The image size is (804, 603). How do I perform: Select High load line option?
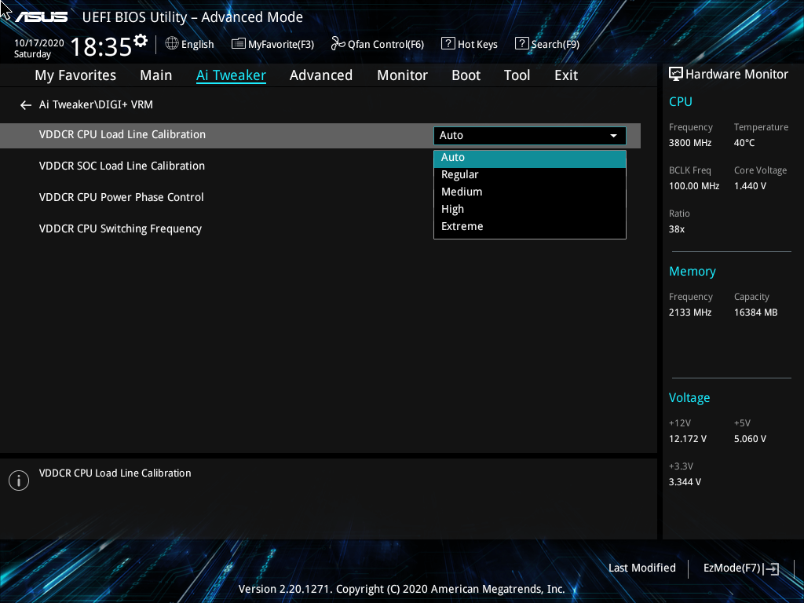click(530, 209)
